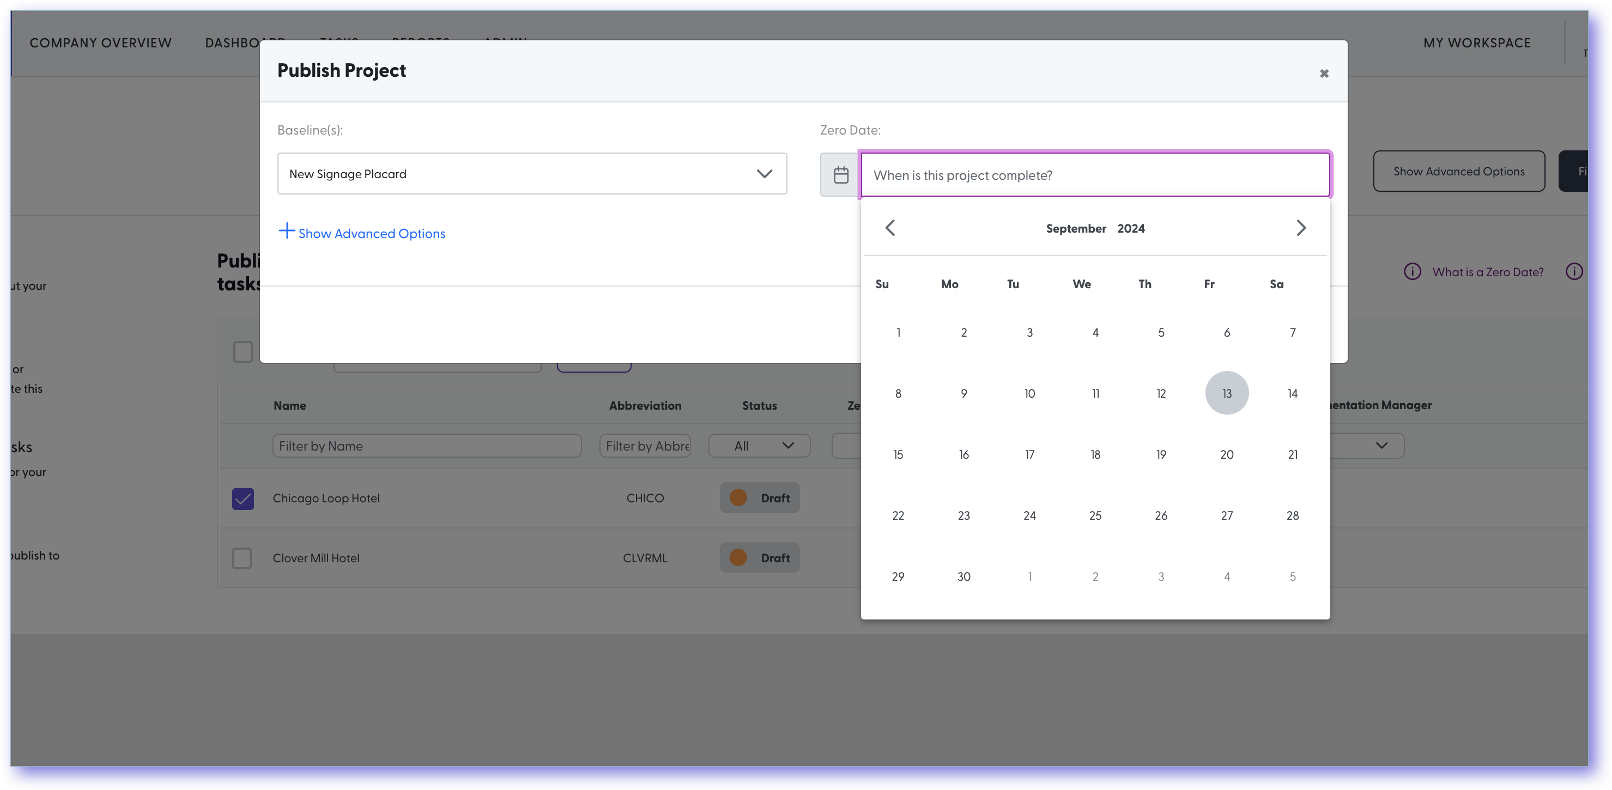Click the Zero Date input field
The width and height of the screenshot is (1612, 790).
[1095, 175]
